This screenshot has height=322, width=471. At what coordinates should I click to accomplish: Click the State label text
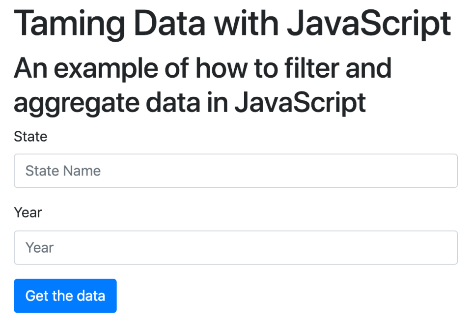(30, 136)
